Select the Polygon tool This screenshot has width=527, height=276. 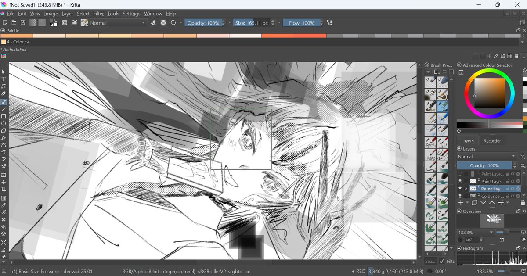click(x=4, y=130)
